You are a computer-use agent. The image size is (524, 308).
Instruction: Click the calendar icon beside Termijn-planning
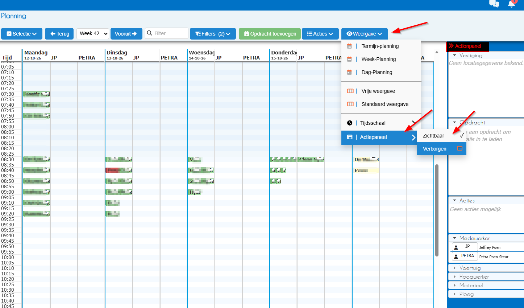(349, 46)
